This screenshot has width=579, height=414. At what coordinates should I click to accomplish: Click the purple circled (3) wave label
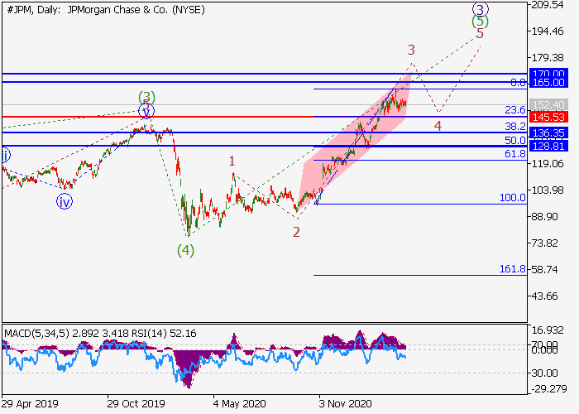point(481,9)
